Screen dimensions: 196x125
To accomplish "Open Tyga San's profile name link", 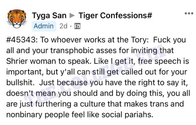I will point(49,16).
